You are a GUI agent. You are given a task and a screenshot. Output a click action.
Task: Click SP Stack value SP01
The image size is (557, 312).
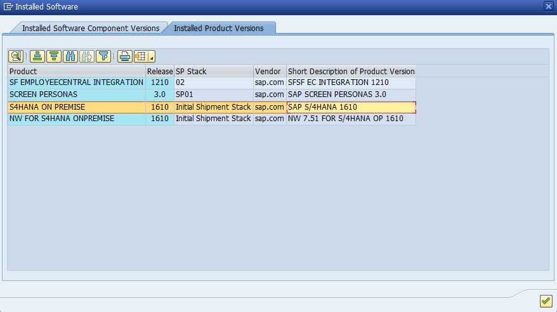point(214,94)
